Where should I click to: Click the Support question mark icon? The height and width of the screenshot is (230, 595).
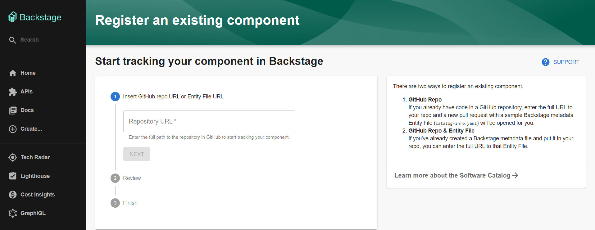(x=545, y=62)
